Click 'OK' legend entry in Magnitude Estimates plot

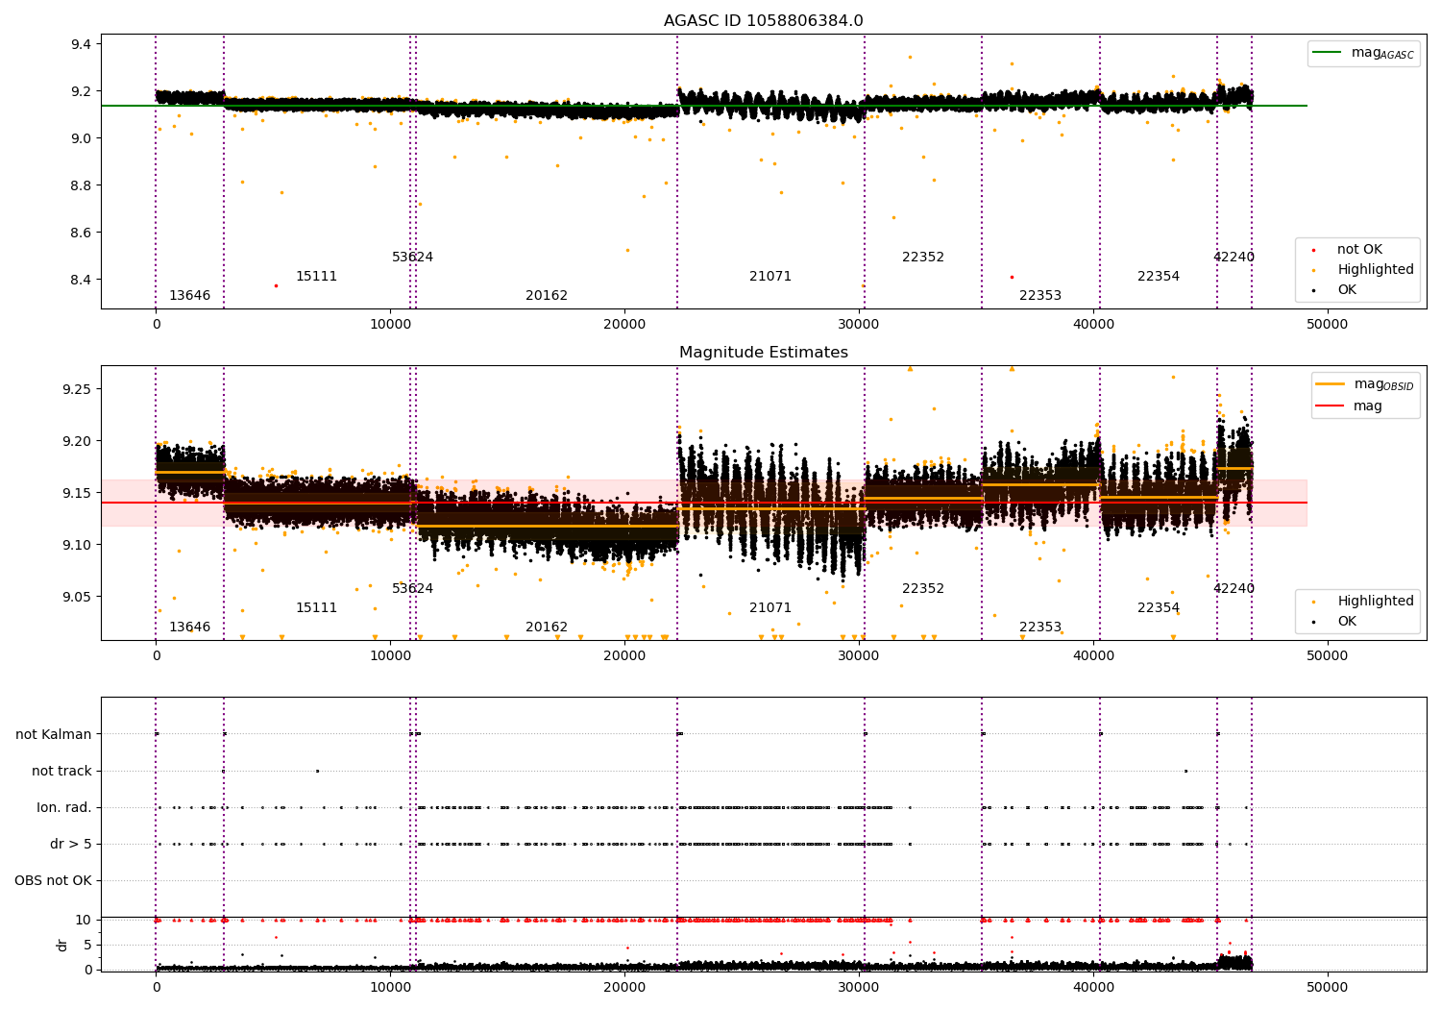click(x=1347, y=621)
